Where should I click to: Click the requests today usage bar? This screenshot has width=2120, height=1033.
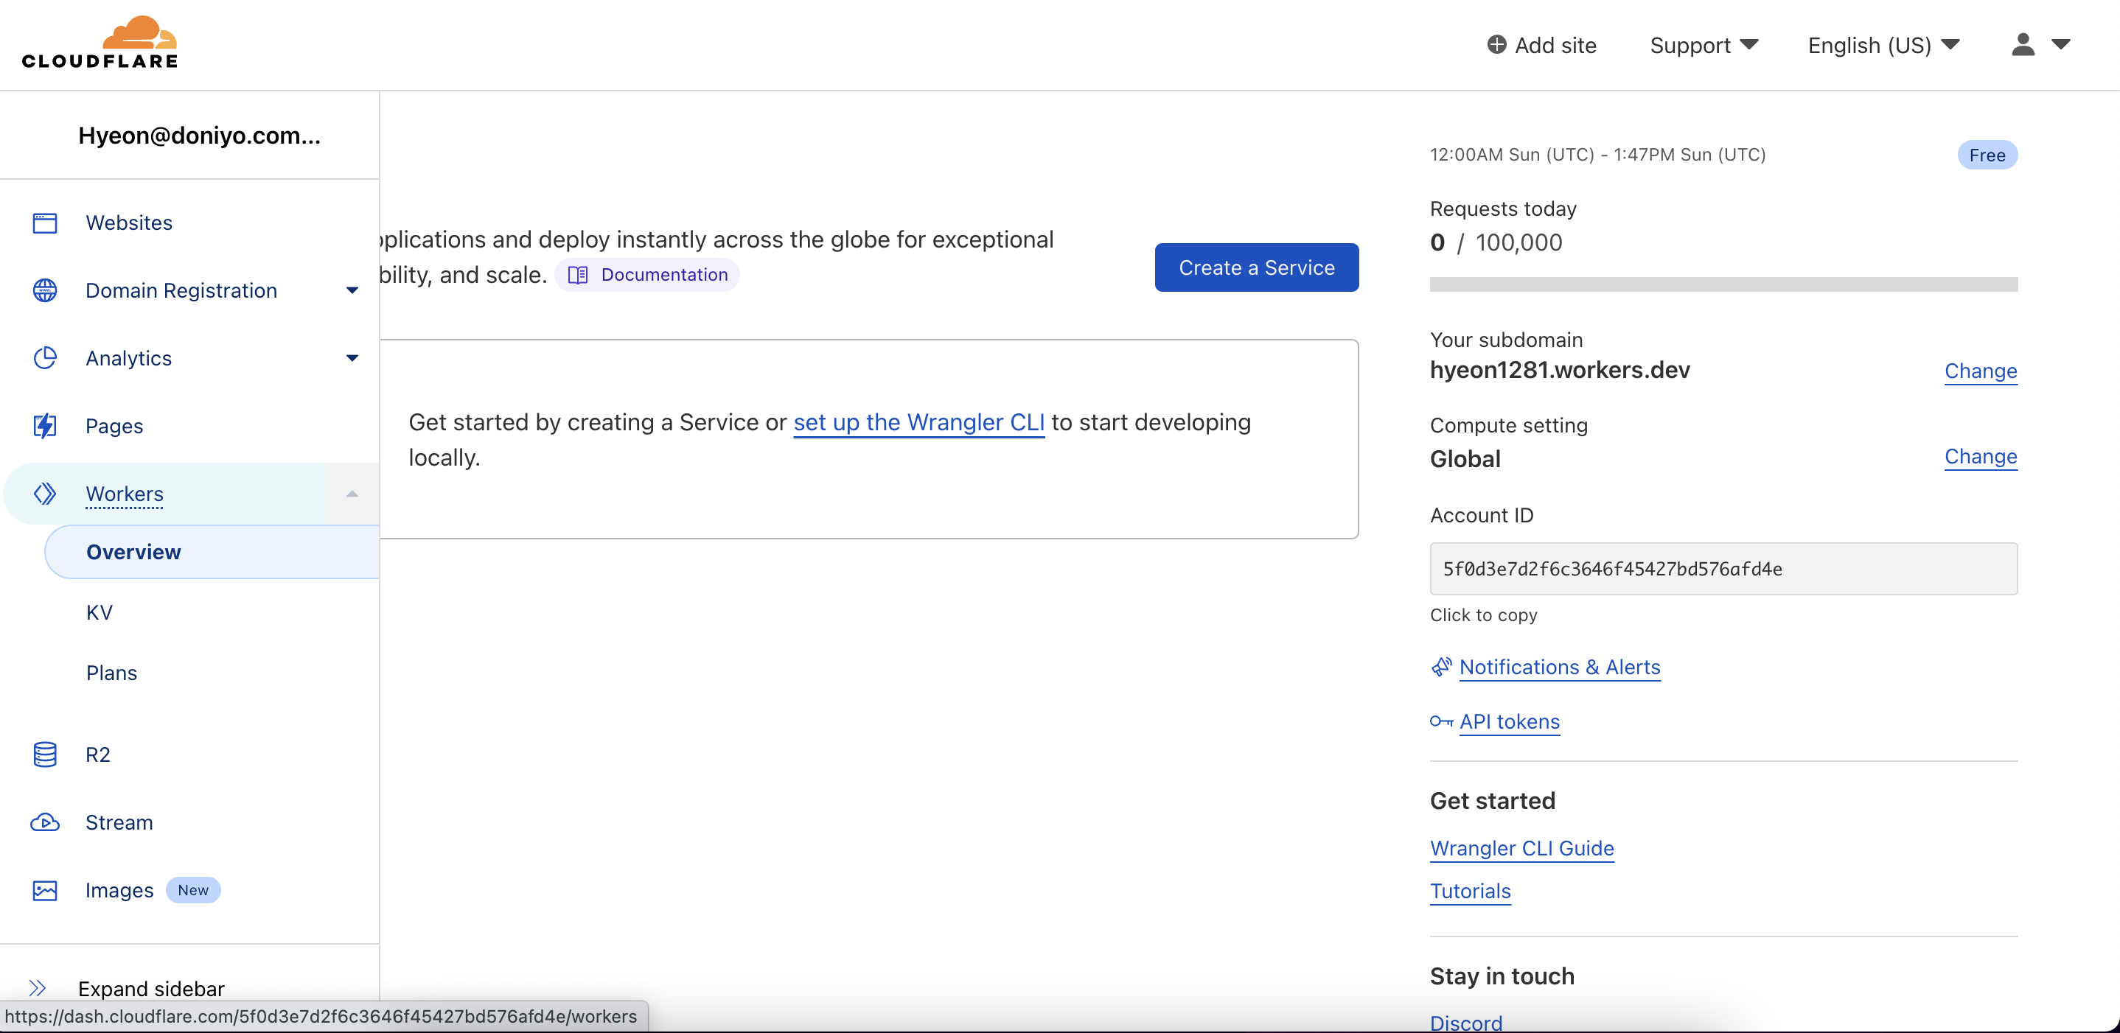[1723, 284]
